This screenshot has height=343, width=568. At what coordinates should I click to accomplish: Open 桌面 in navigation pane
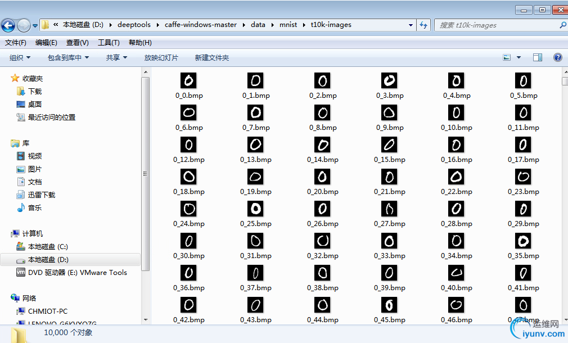pyautogui.click(x=35, y=105)
